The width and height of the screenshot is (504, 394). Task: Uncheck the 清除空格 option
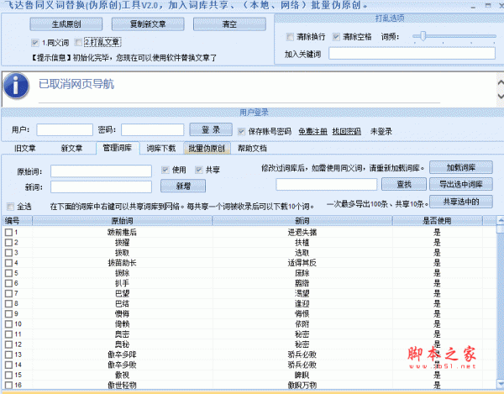pos(337,38)
